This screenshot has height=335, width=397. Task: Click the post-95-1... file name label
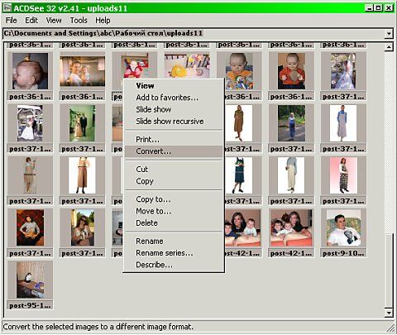(x=30, y=305)
